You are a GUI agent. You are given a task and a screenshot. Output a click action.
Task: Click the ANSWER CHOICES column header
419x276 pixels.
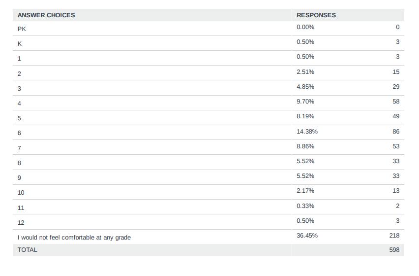pyautogui.click(x=46, y=15)
